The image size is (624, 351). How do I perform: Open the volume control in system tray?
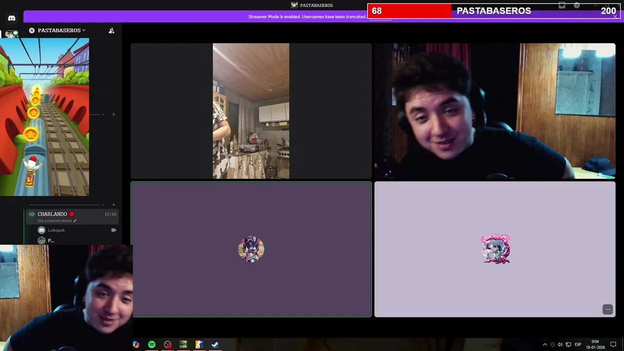[x=560, y=345]
